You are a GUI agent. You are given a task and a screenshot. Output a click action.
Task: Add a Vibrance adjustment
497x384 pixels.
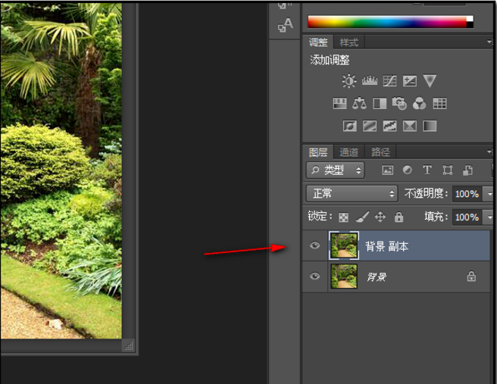(x=430, y=81)
